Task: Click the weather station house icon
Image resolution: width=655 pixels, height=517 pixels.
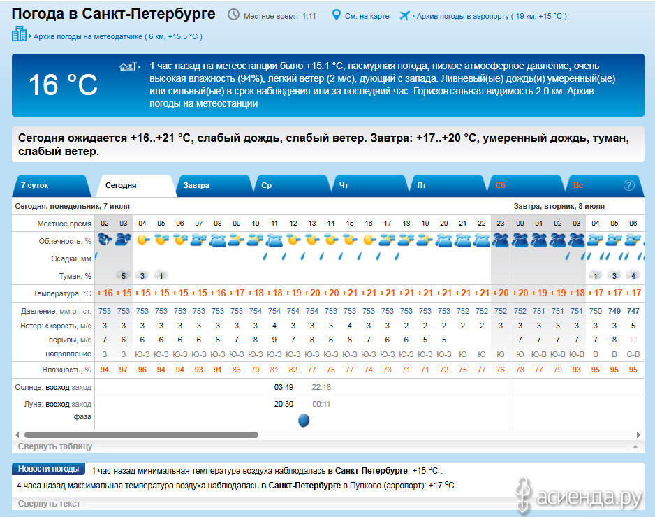Action: 128,66
